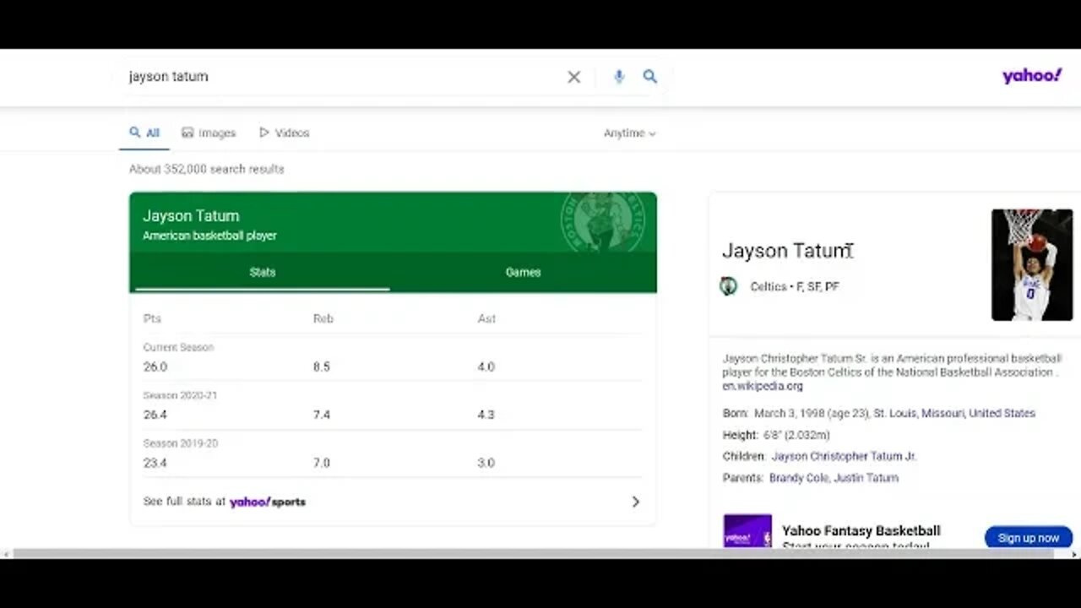Open the Anytime filter dropdown
The height and width of the screenshot is (608, 1081).
629,133
